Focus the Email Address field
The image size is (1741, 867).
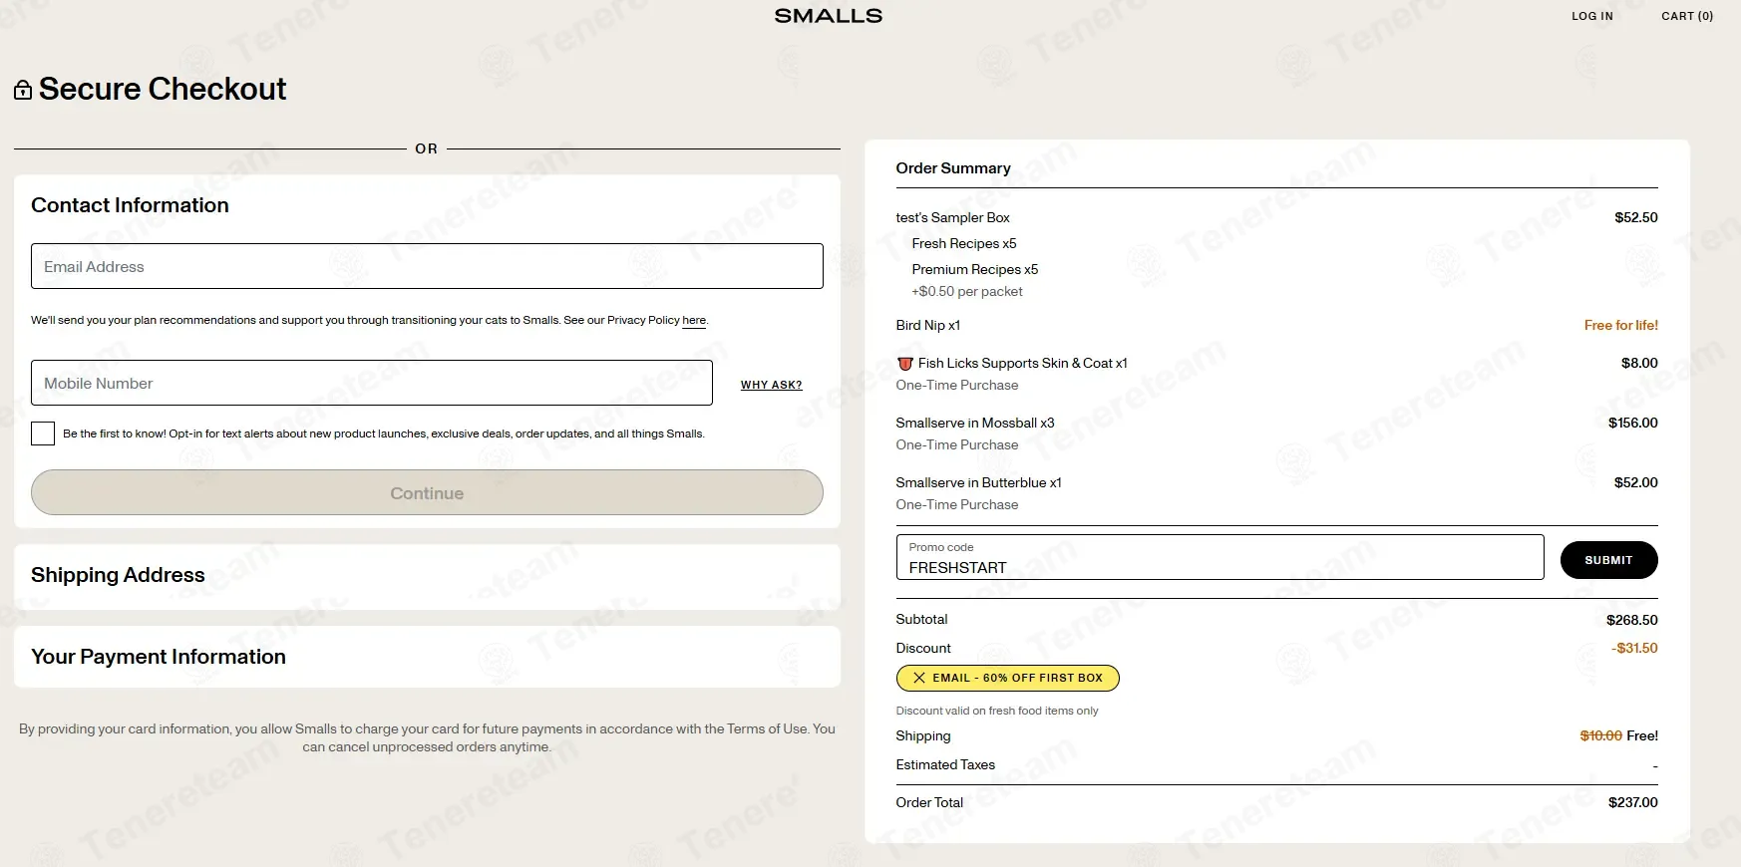[427, 266]
